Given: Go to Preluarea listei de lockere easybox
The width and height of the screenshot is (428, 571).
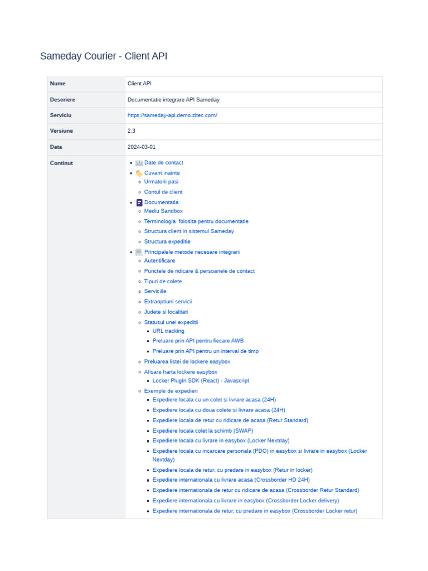Looking at the screenshot, I should (x=187, y=361).
